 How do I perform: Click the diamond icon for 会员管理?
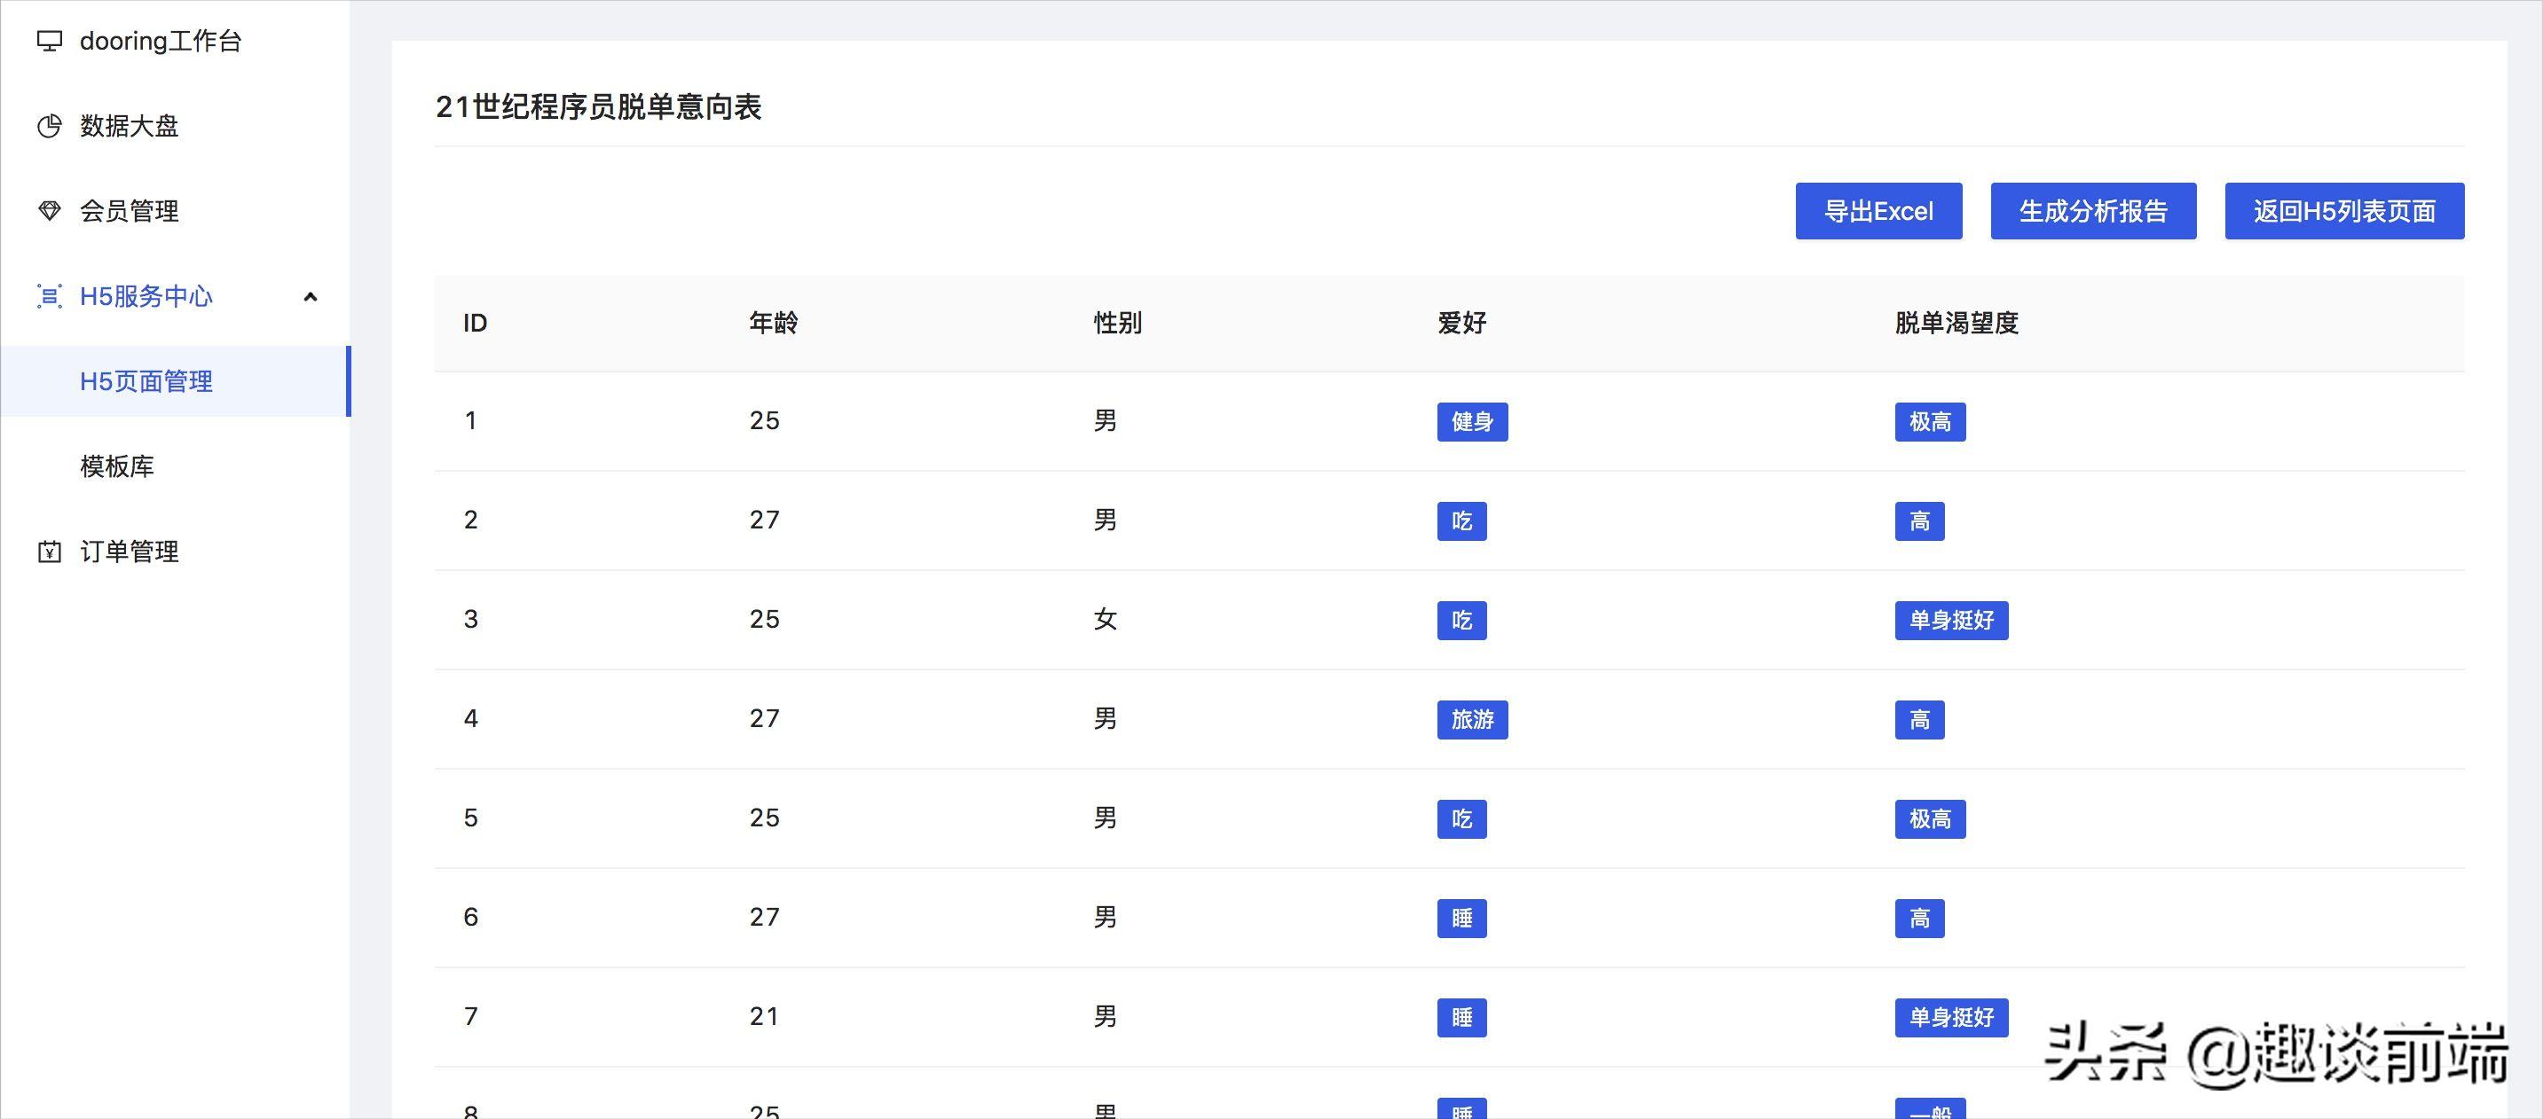(50, 210)
